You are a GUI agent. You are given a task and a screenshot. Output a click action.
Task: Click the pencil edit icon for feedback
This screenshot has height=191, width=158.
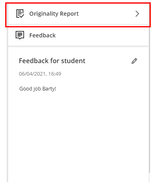coord(134,61)
